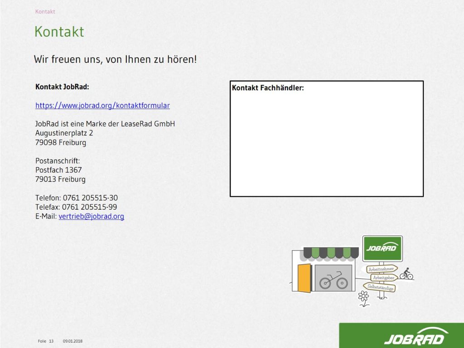Click the 'Postanschrift:' line
This screenshot has width=464, height=348.
pos(58,161)
